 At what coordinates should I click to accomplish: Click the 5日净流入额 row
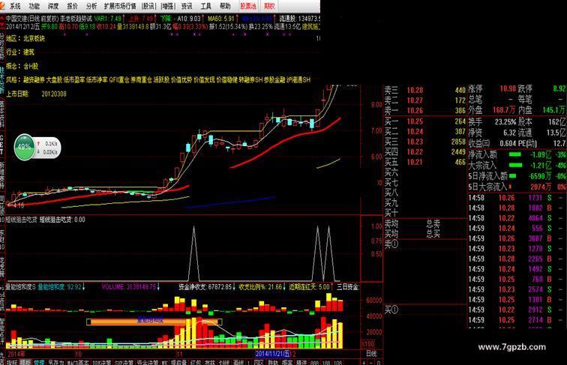517,176
